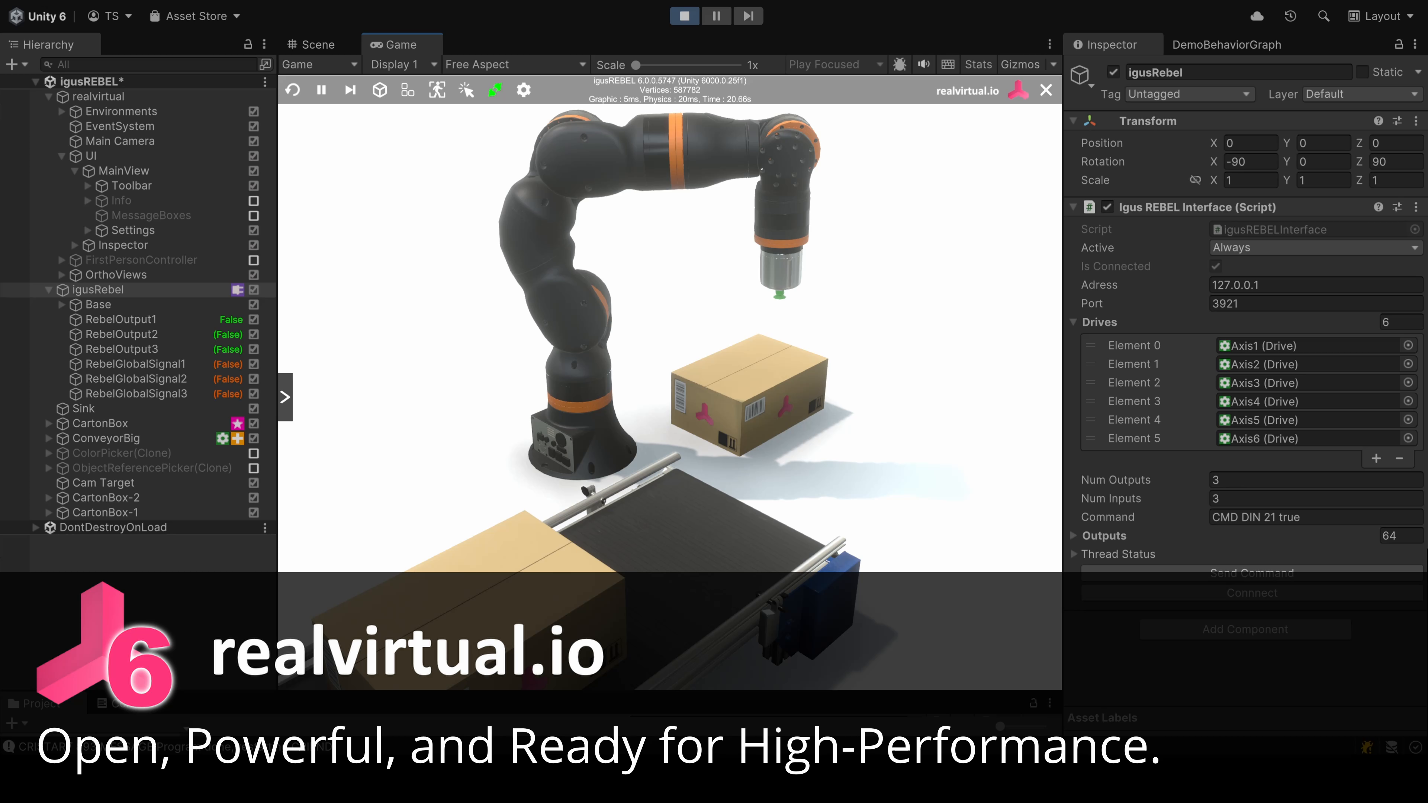This screenshot has height=803, width=1428.
Task: Collapse the igusRebel hierarchy node
Action: [49, 290]
